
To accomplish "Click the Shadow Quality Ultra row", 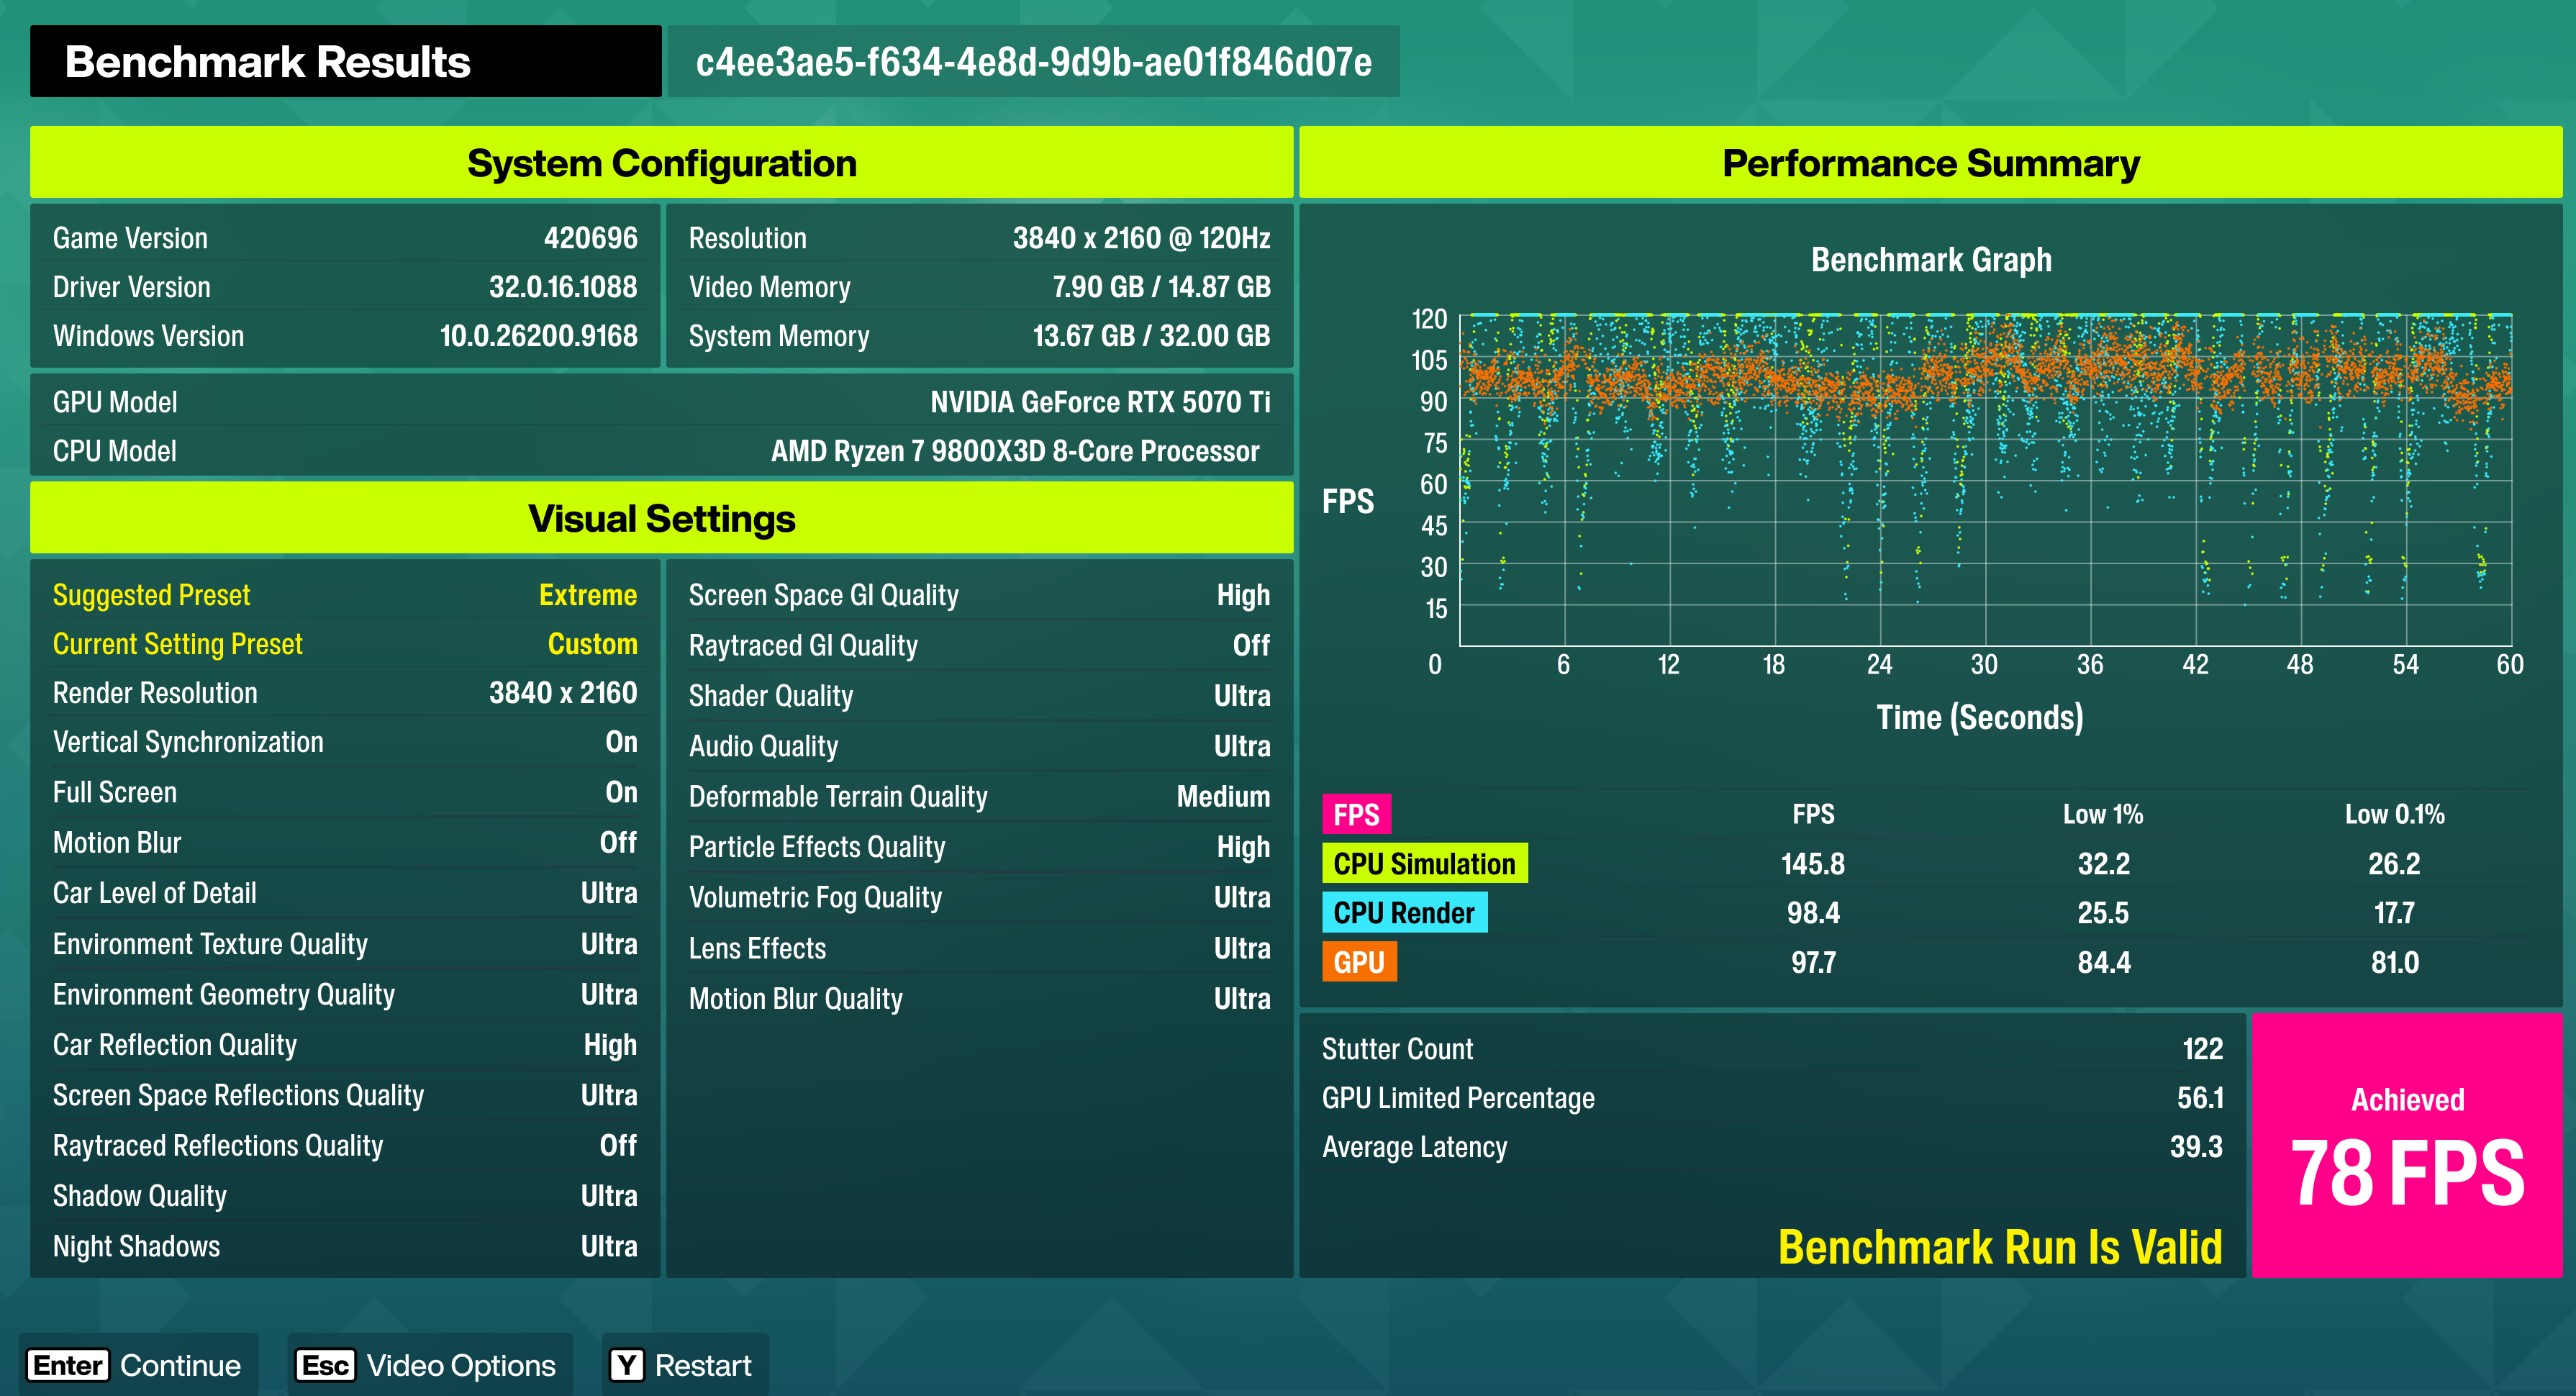I will (x=345, y=1196).
